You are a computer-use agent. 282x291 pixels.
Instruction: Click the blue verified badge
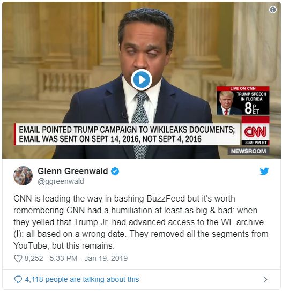pyautogui.click(x=115, y=171)
